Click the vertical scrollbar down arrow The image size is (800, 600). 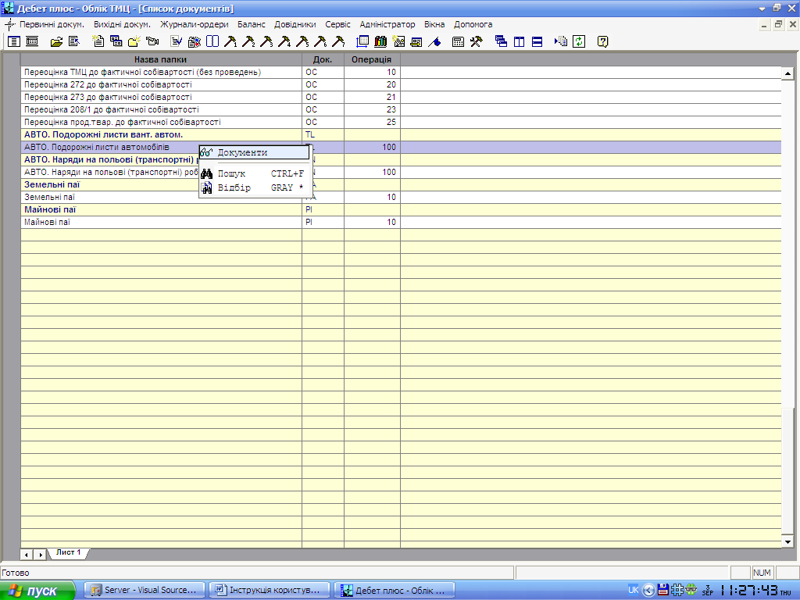point(787,542)
